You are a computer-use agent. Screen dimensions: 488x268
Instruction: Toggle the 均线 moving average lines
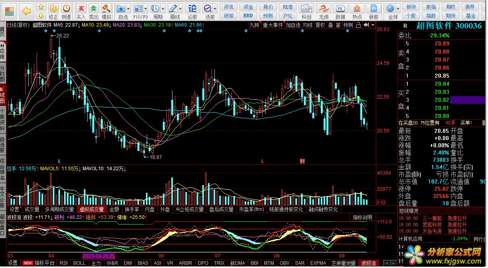tap(308, 25)
